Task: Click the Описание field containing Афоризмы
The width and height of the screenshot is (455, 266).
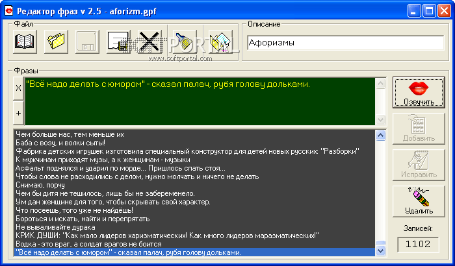Action: (x=346, y=43)
